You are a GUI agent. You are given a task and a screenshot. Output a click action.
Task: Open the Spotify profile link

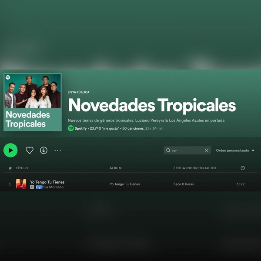pyautogui.click(x=80, y=128)
